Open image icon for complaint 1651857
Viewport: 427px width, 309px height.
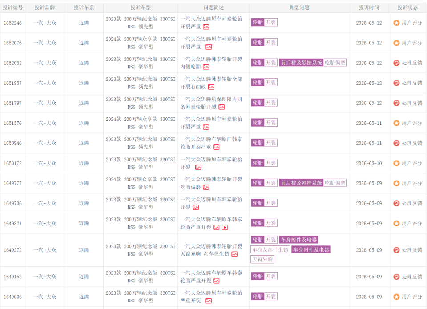point(211,87)
